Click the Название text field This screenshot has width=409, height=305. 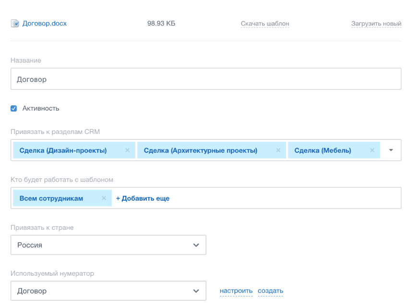coord(205,79)
